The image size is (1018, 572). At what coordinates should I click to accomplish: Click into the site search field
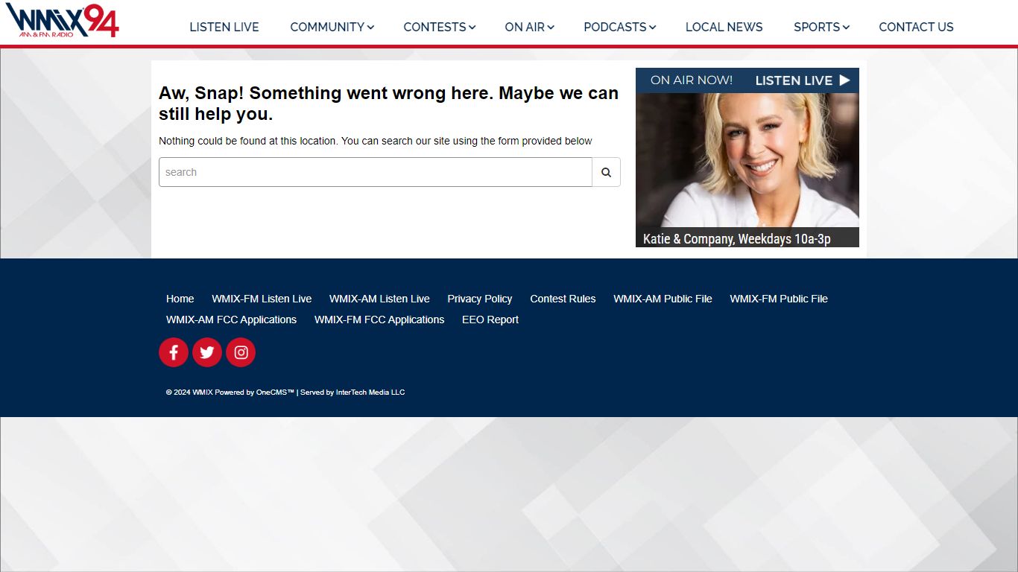376,172
